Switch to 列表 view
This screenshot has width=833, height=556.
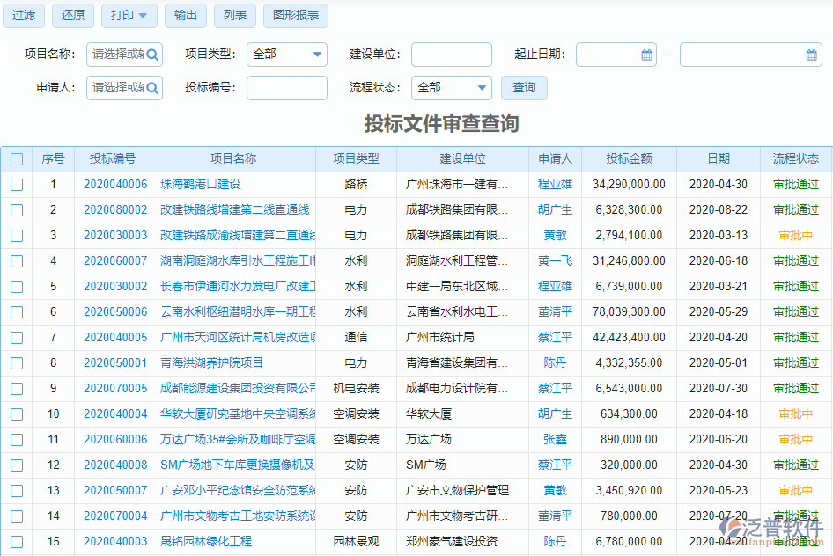tap(234, 15)
